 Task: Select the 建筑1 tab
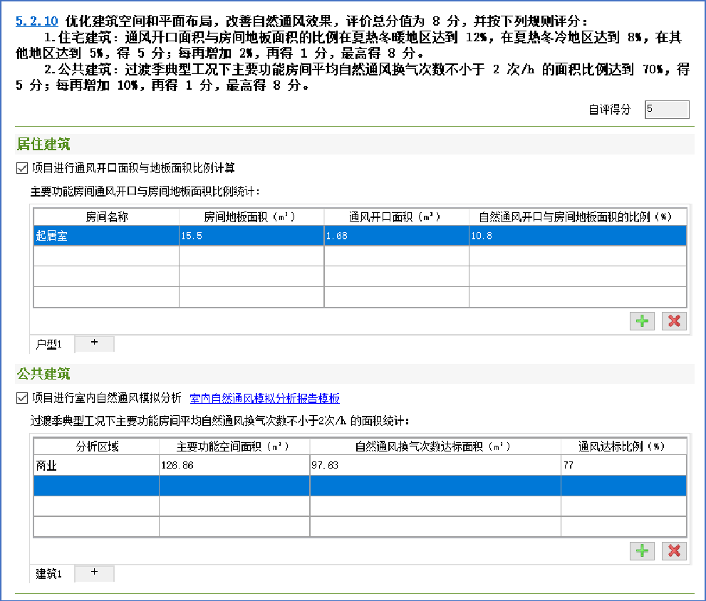coord(50,574)
